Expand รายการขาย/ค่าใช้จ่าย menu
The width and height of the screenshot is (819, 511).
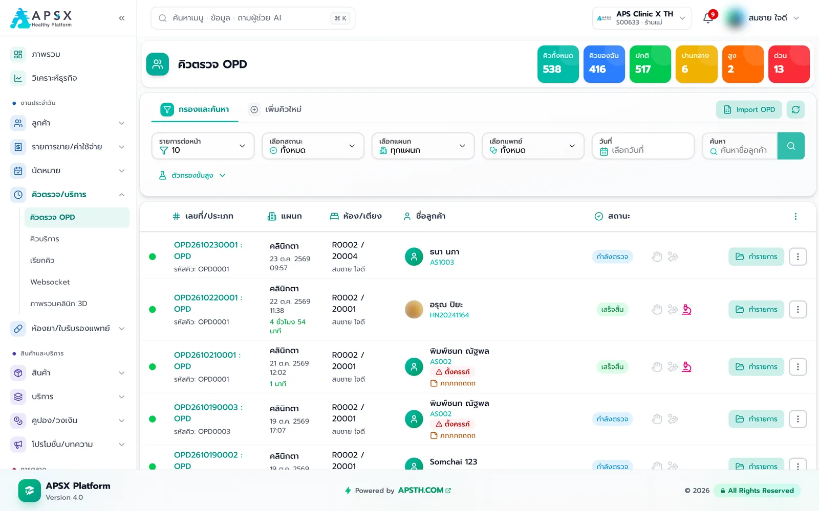coord(69,147)
